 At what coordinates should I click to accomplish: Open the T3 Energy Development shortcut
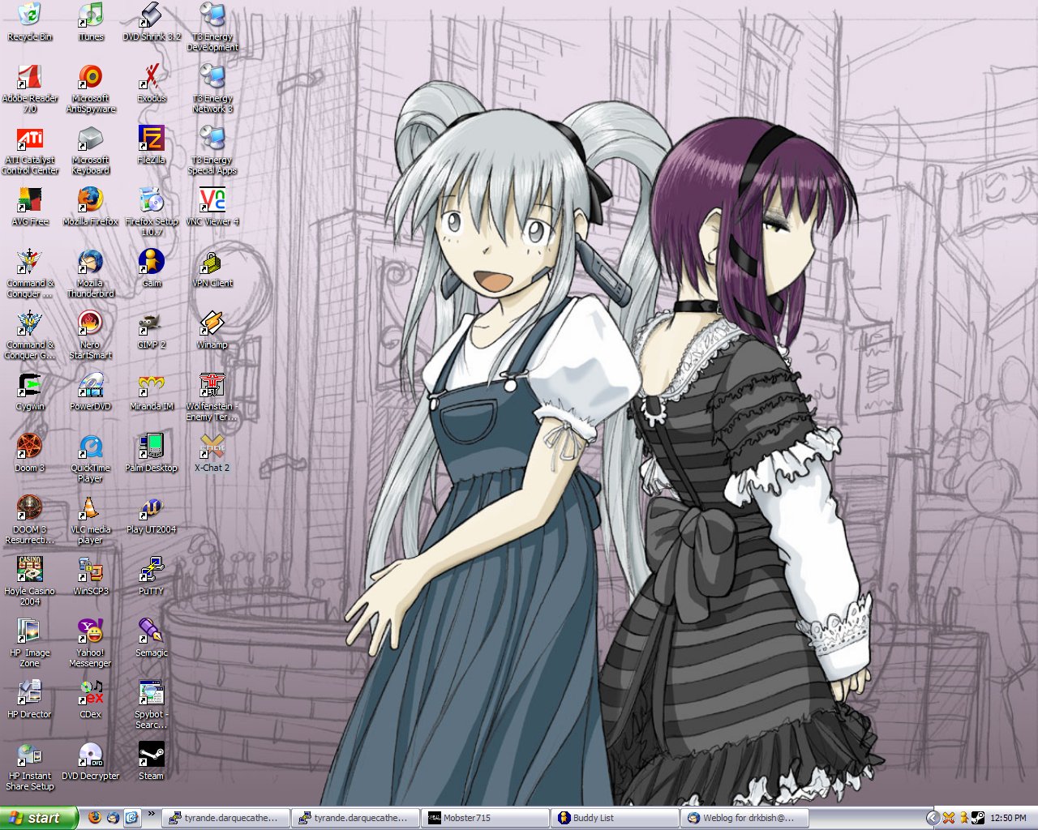[x=212, y=27]
